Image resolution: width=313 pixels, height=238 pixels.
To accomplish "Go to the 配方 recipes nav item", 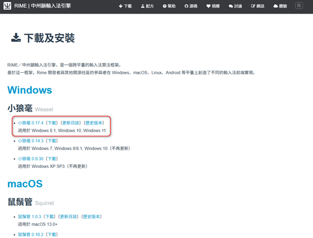I will point(147,6).
